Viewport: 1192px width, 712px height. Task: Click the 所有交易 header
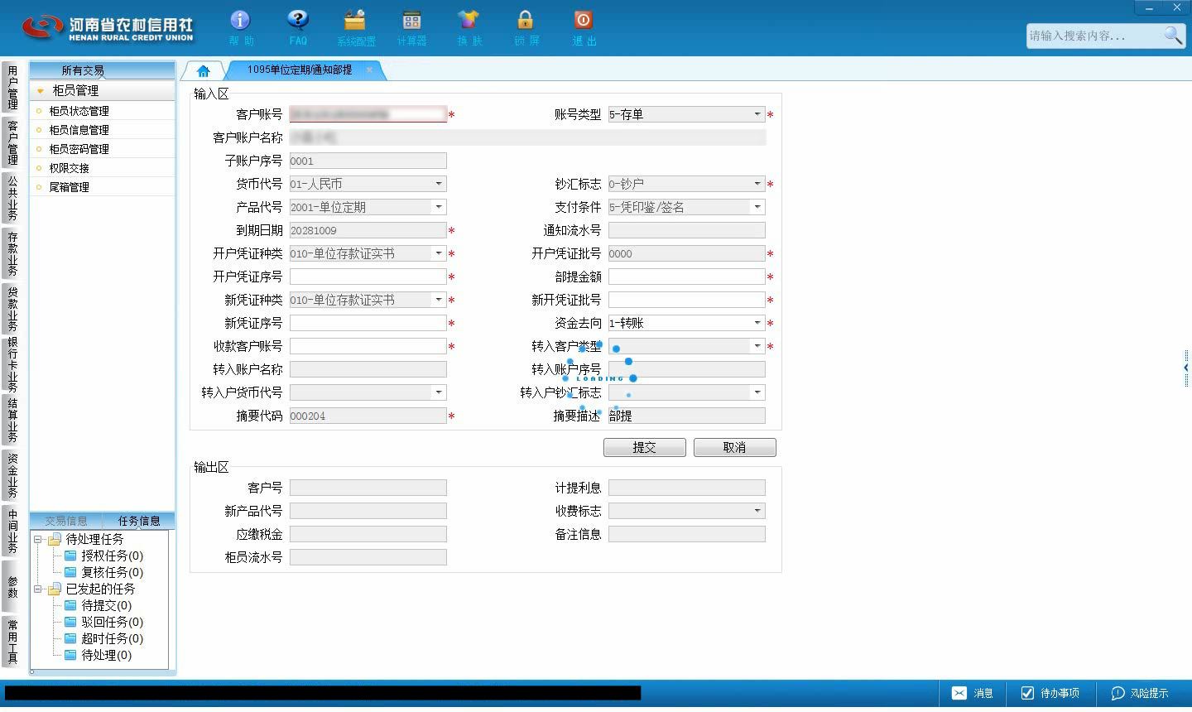tap(103, 70)
